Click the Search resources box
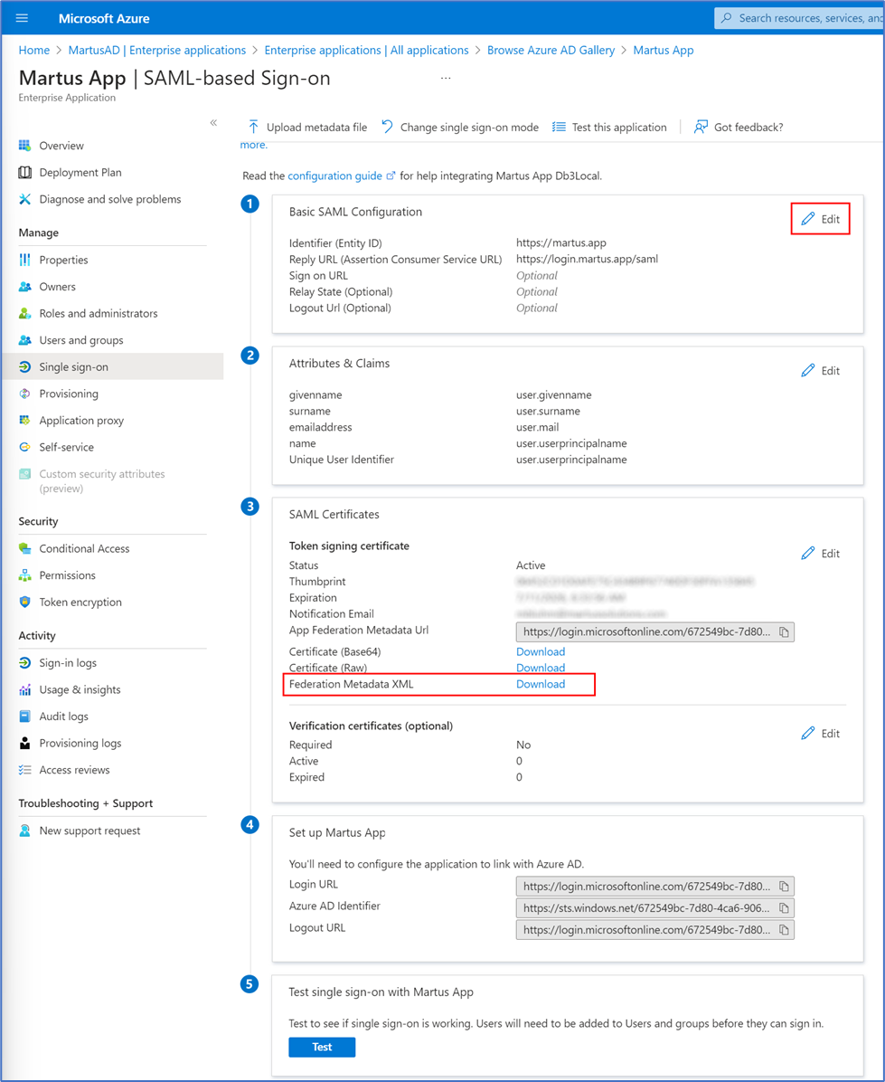The image size is (885, 1082). click(x=799, y=18)
